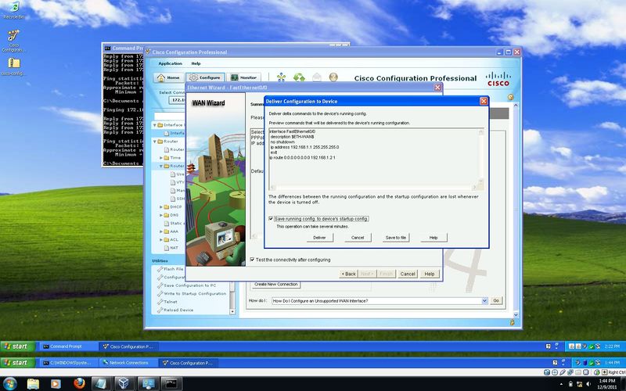
Task: Click the round help icon in toolbar
Action: [x=333, y=77]
